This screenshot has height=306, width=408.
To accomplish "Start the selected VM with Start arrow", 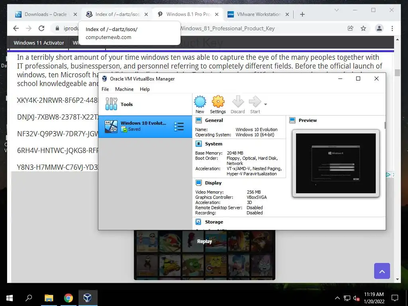I will coord(255,105).
